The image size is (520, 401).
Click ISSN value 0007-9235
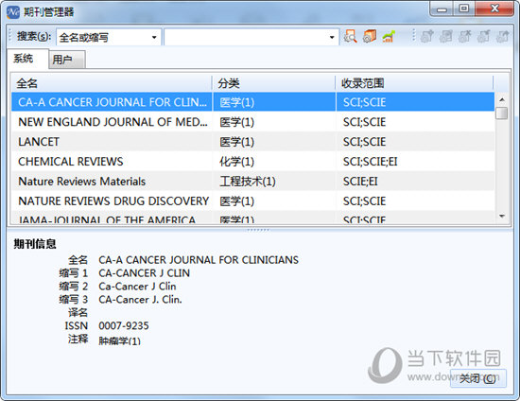[124, 325]
